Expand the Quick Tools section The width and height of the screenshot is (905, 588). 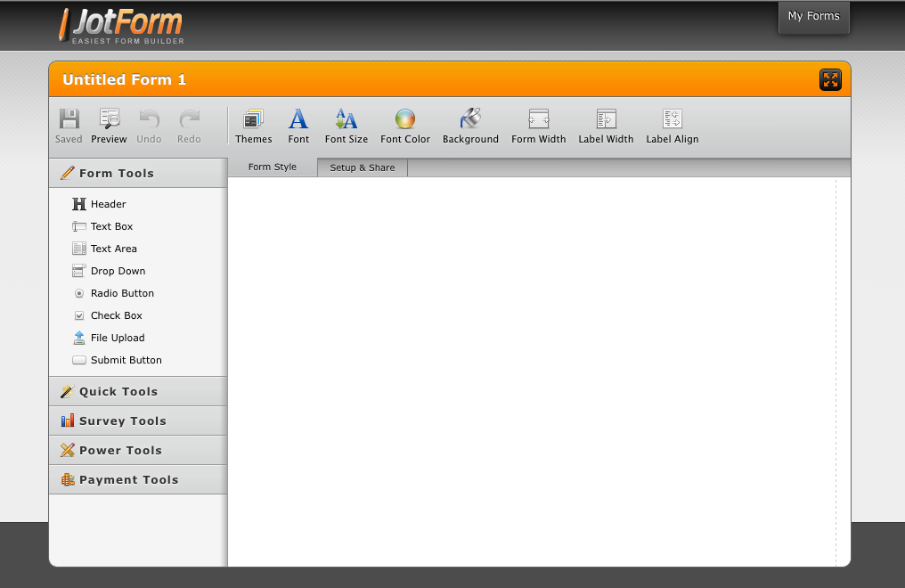point(118,392)
